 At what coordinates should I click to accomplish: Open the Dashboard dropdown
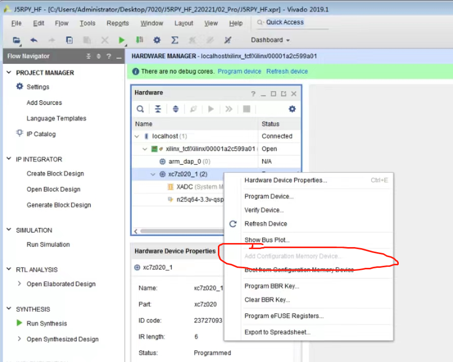coord(270,40)
